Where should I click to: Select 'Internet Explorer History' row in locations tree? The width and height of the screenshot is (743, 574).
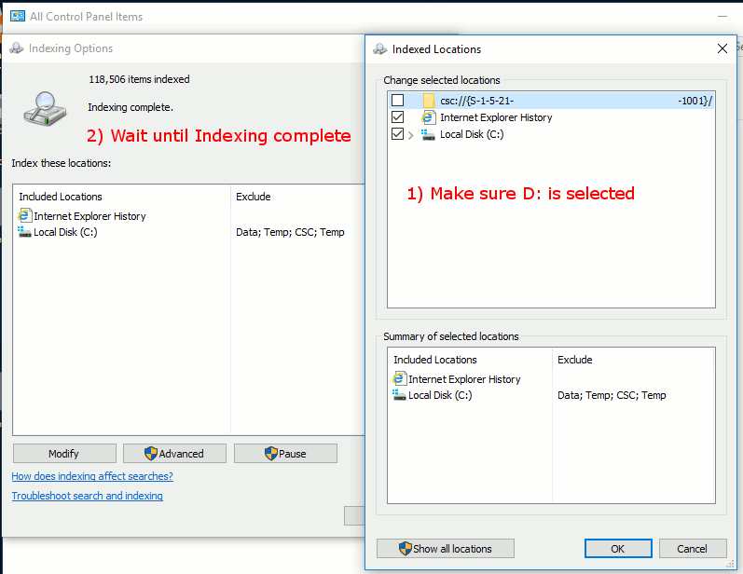pyautogui.click(x=496, y=117)
